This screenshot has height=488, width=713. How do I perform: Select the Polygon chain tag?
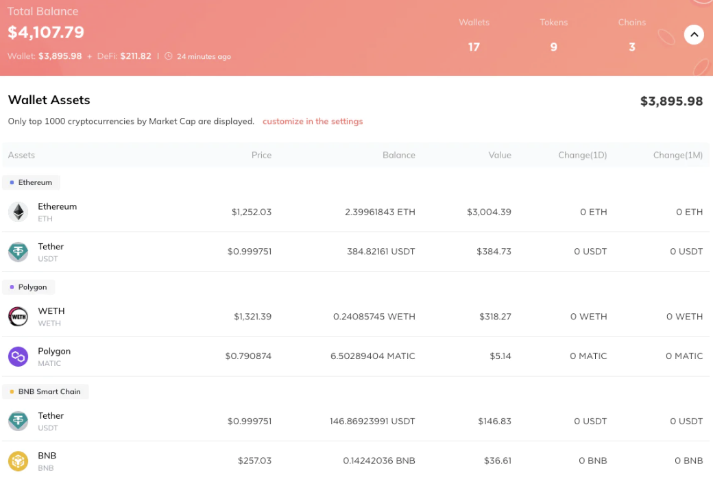coord(29,287)
